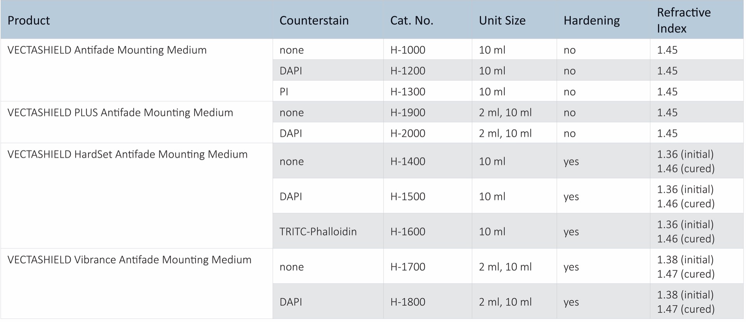Click the PI counterstain cell
This screenshot has height=322, width=746.
[284, 92]
